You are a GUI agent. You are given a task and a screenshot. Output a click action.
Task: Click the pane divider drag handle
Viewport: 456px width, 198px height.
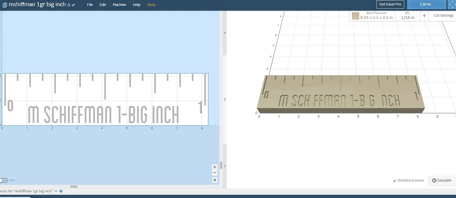225,99
